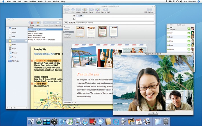202x126 pixels.
Task: Add a person to the video chat
Action: [150, 113]
